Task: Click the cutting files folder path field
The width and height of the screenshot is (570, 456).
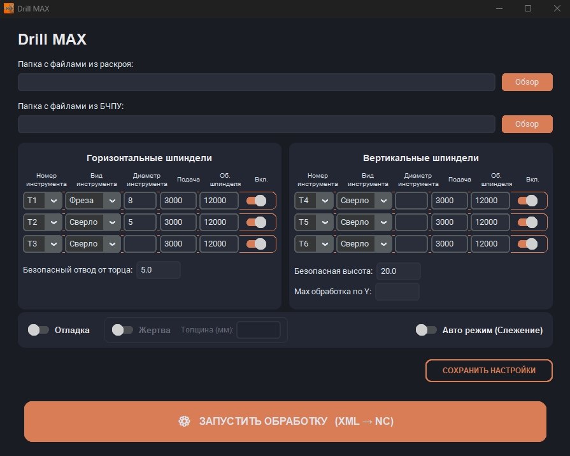Action: [257, 82]
